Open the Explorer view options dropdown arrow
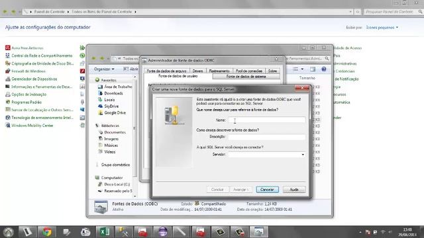Viewport: 424px width, 238px height. pyautogui.click(x=302, y=69)
